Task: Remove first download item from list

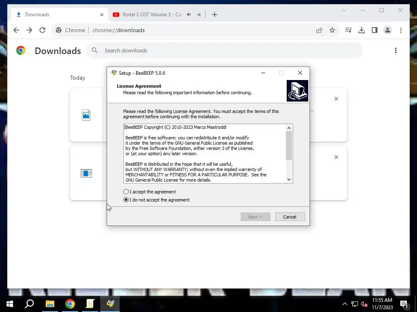Action: pos(336,99)
